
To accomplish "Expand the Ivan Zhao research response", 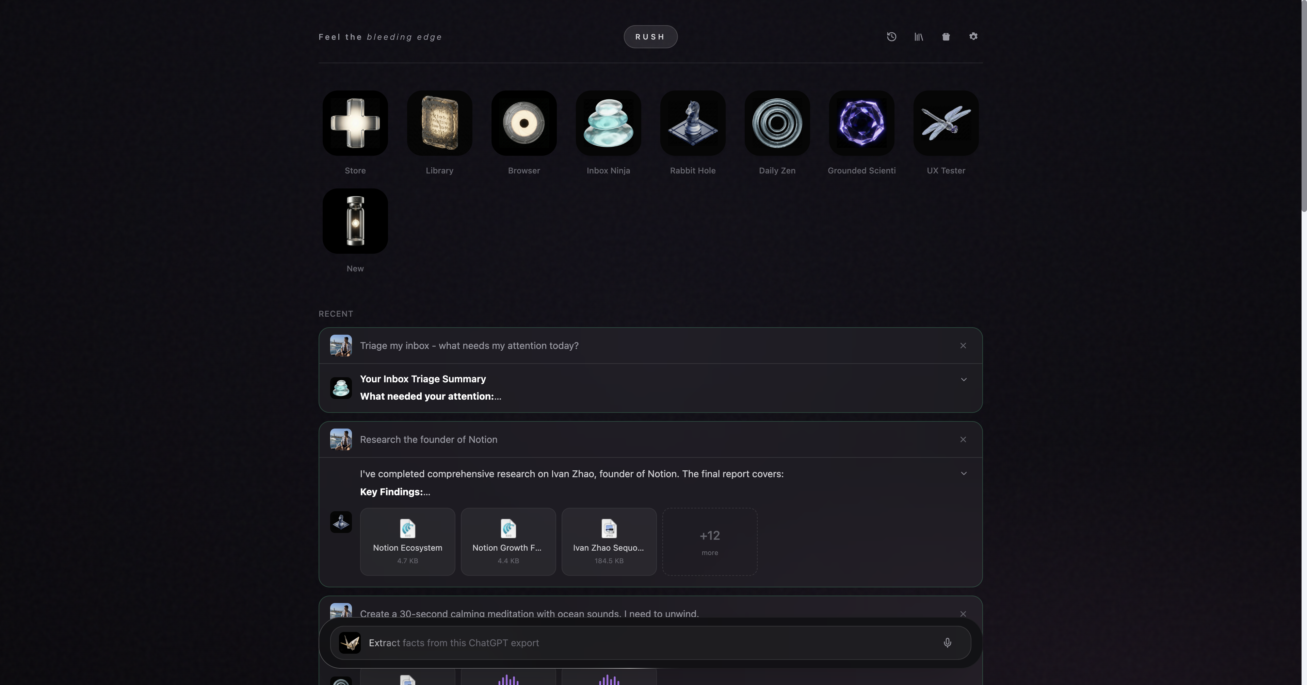I will coord(964,473).
